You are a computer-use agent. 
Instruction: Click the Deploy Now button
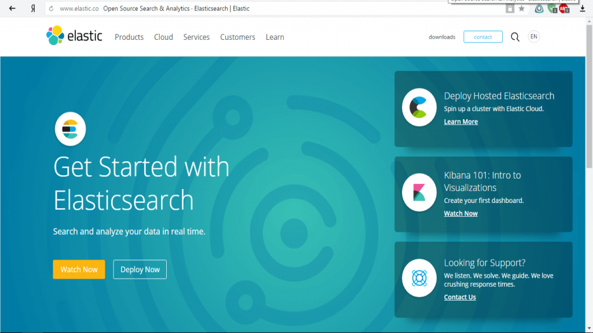click(x=140, y=269)
